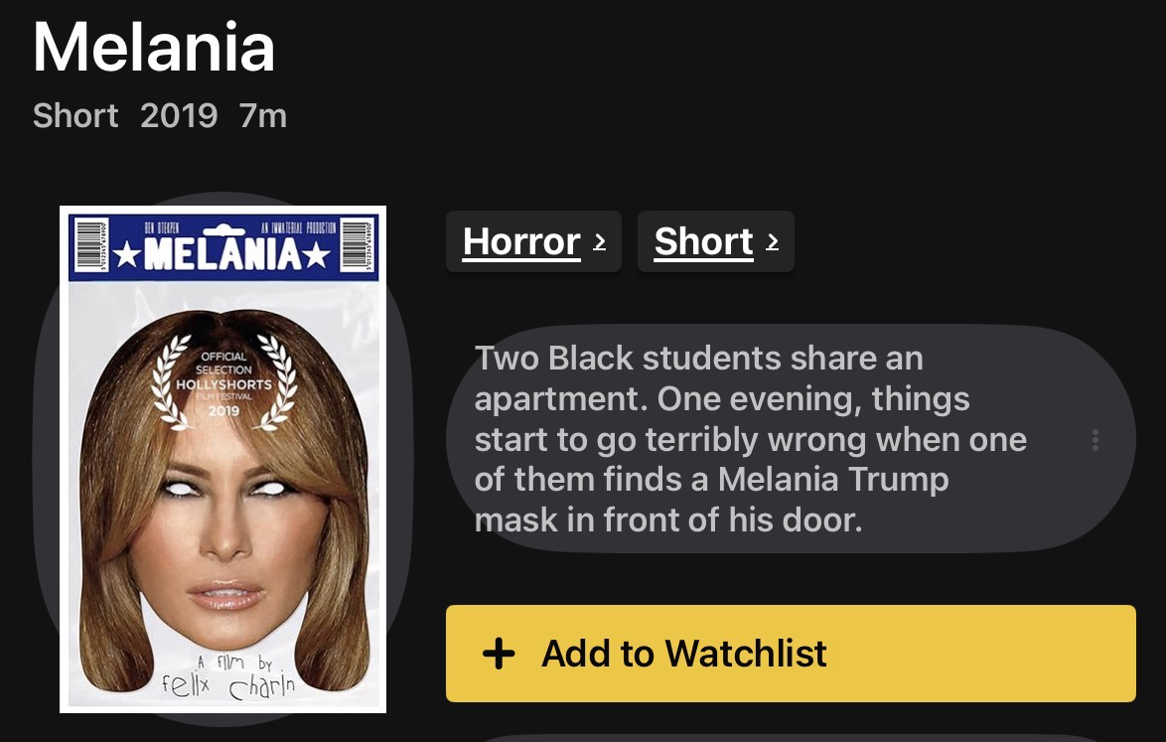Click the 2019 release year
Image resolution: width=1166 pixels, height=742 pixels.
[179, 116]
